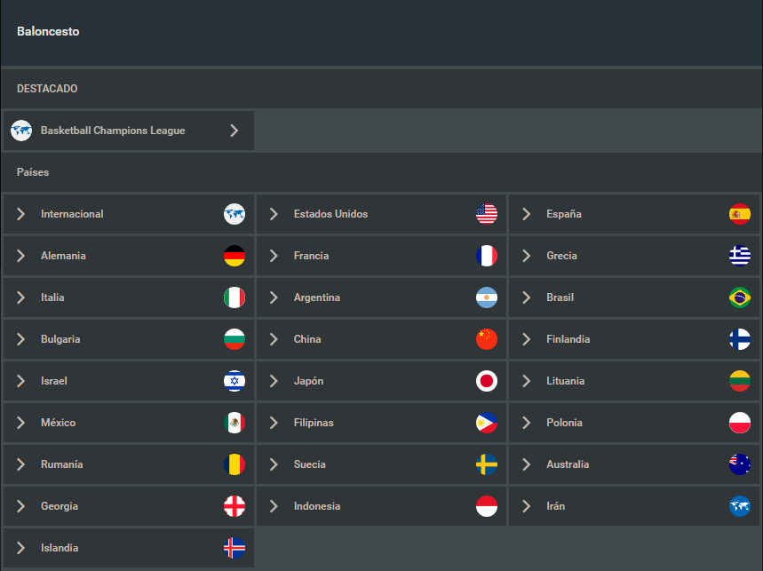Click the Iceland flag icon
This screenshot has height=571, width=763.
(x=234, y=548)
